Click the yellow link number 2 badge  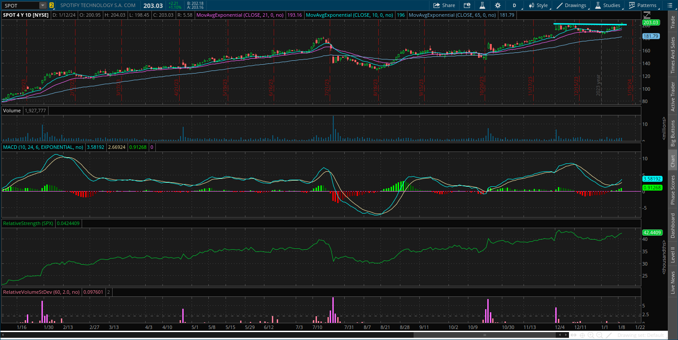point(52,5)
